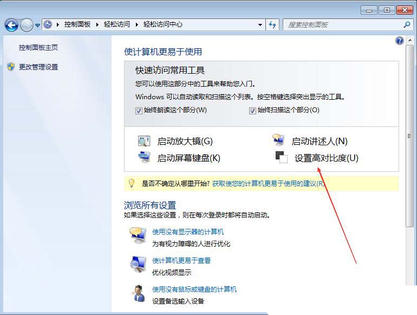This screenshot has height=315, width=417.
Task: Open help with the blue question mark icon
Action: pyautogui.click(x=400, y=41)
